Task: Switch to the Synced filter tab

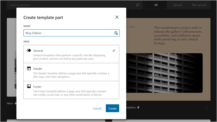Action: click(x=177, y=5)
